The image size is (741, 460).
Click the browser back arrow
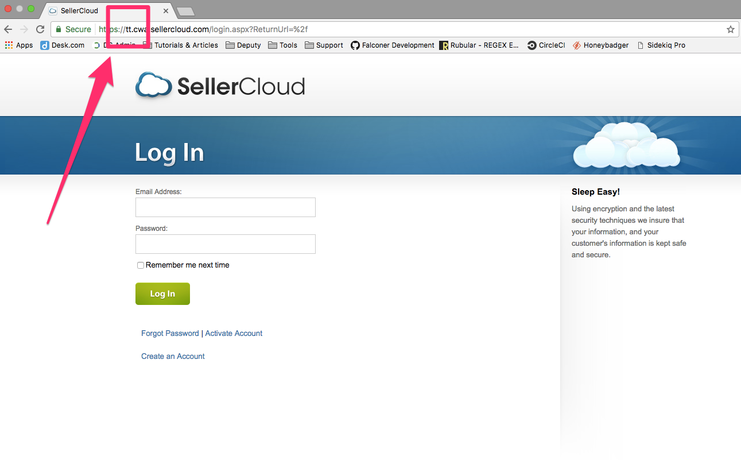(x=8, y=29)
